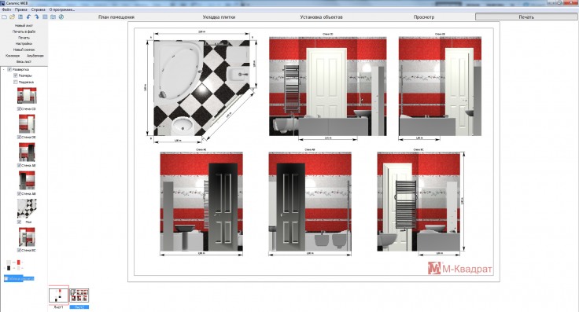Open the Лист2 page thumbnail
Viewport: 579px width, 312px height.
click(x=79, y=295)
